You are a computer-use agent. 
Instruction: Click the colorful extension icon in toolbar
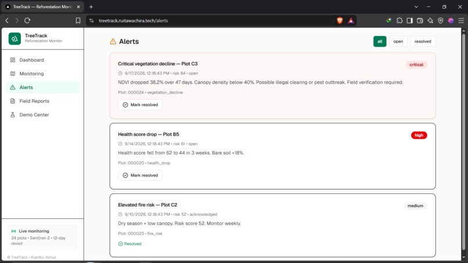tap(389, 20)
